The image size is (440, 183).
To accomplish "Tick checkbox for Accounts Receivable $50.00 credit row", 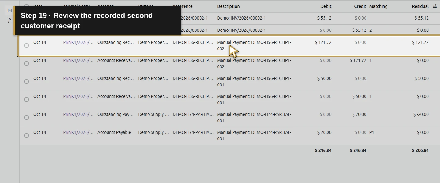I will [27, 99].
